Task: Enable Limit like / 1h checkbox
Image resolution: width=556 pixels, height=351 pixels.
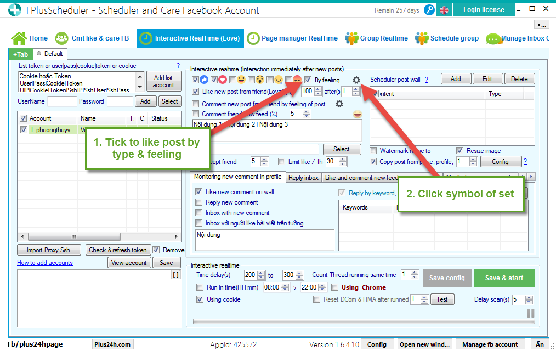Action: pos(281,162)
